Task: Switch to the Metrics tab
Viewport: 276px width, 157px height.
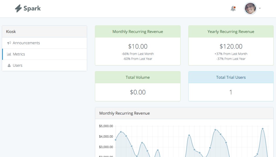Action: point(19,54)
